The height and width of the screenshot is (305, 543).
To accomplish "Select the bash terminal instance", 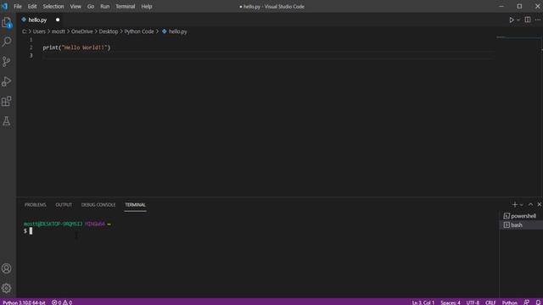I will coord(521,225).
